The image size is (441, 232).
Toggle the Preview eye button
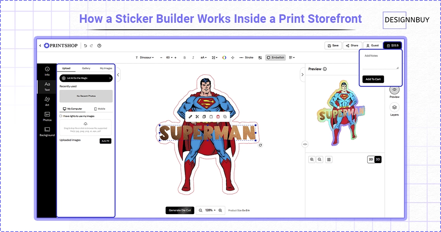394,90
